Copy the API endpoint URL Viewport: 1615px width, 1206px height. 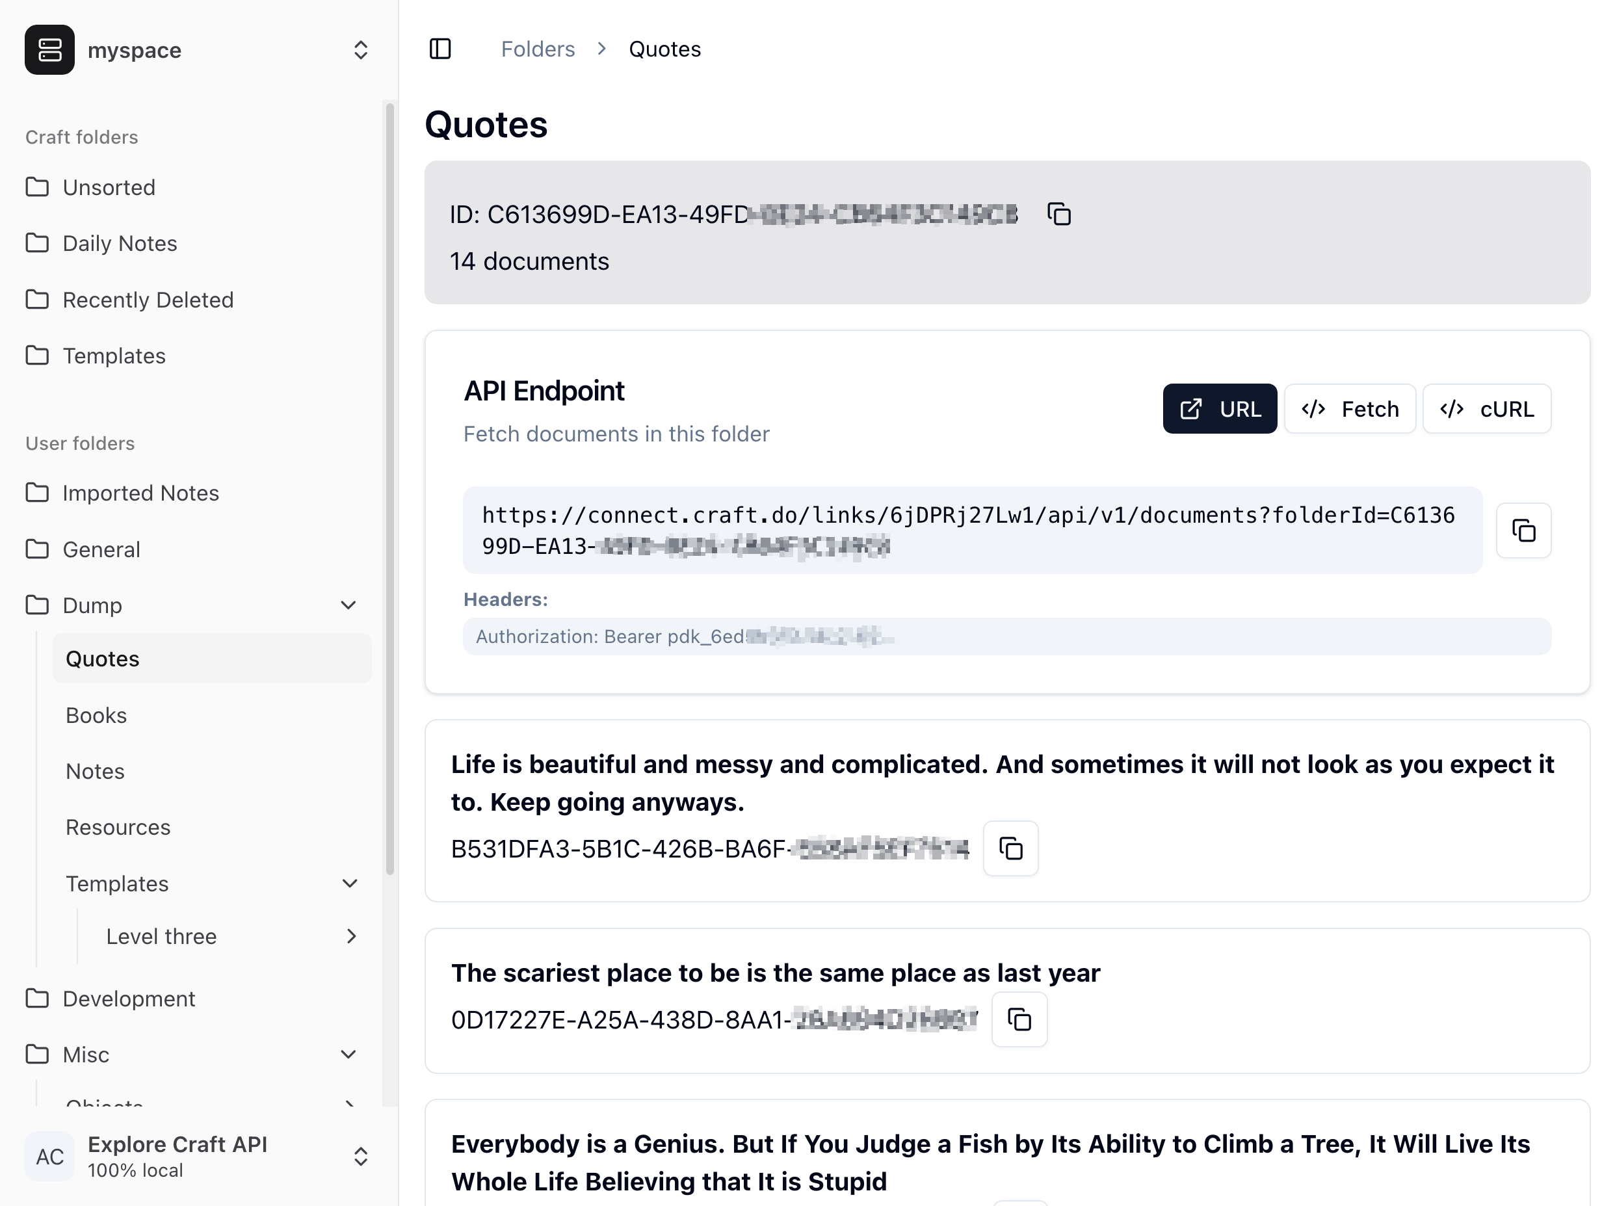coord(1523,531)
